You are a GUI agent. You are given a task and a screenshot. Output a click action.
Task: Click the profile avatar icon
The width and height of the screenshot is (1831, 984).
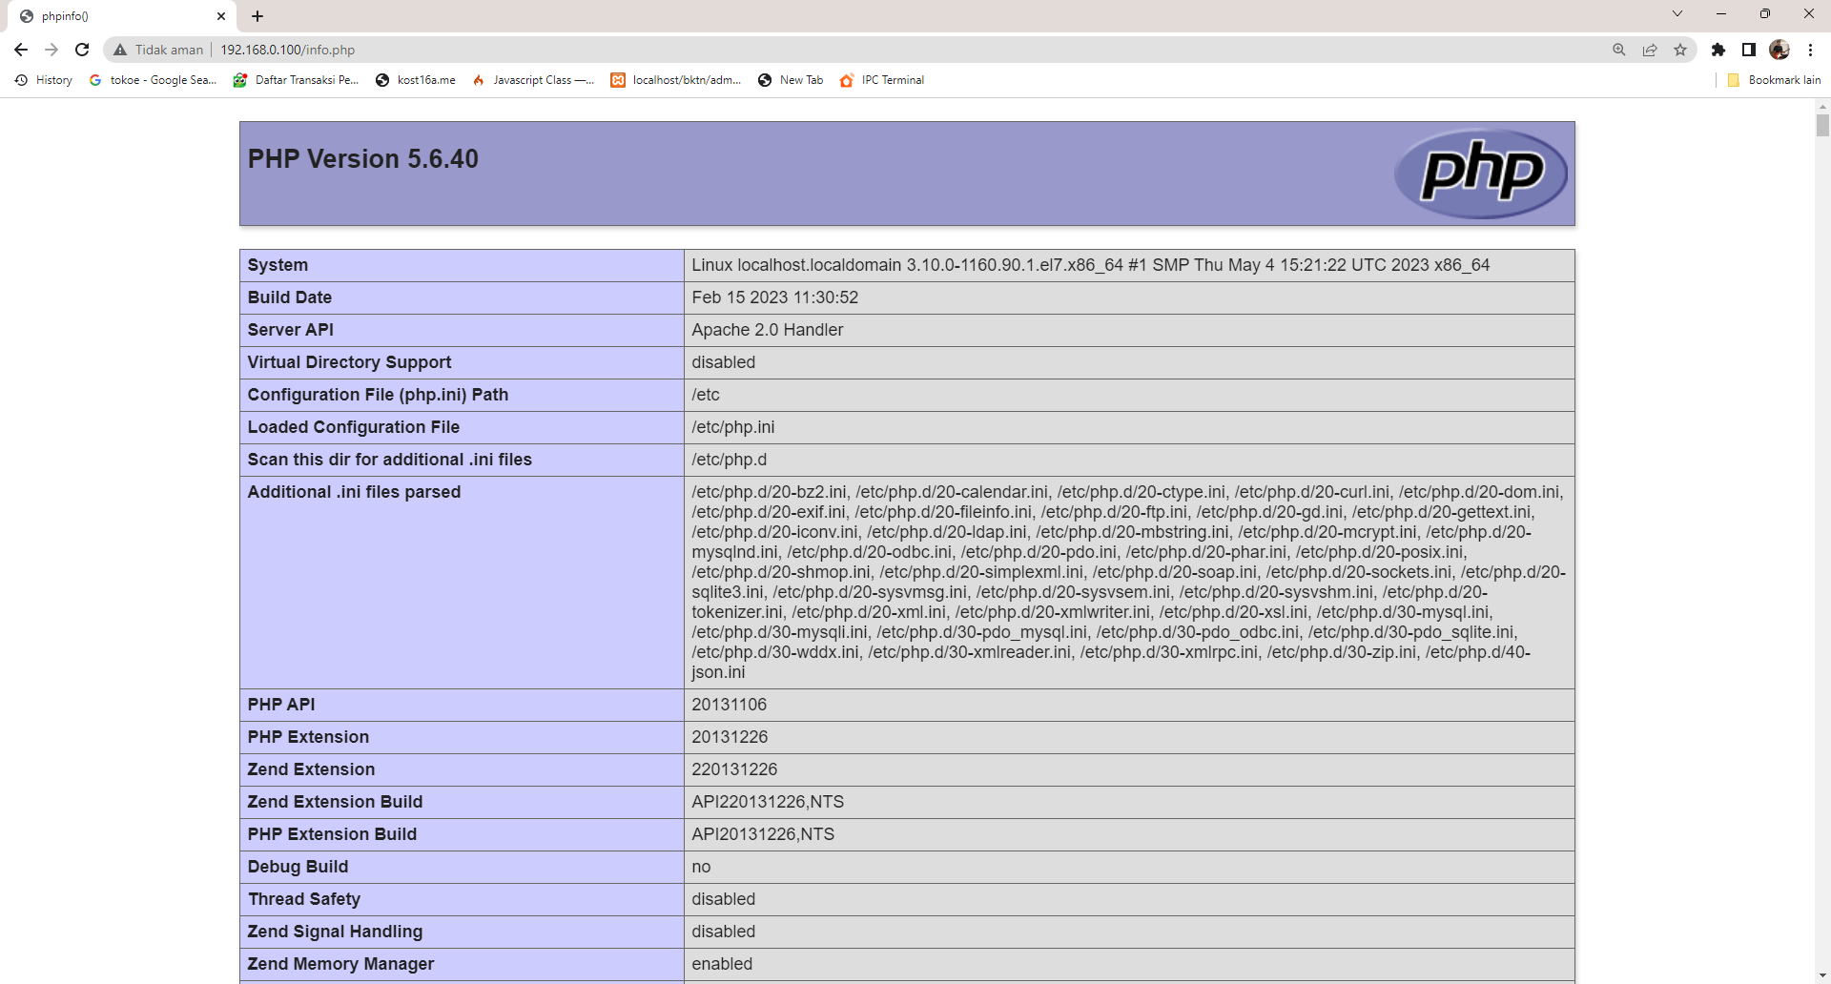click(x=1780, y=50)
